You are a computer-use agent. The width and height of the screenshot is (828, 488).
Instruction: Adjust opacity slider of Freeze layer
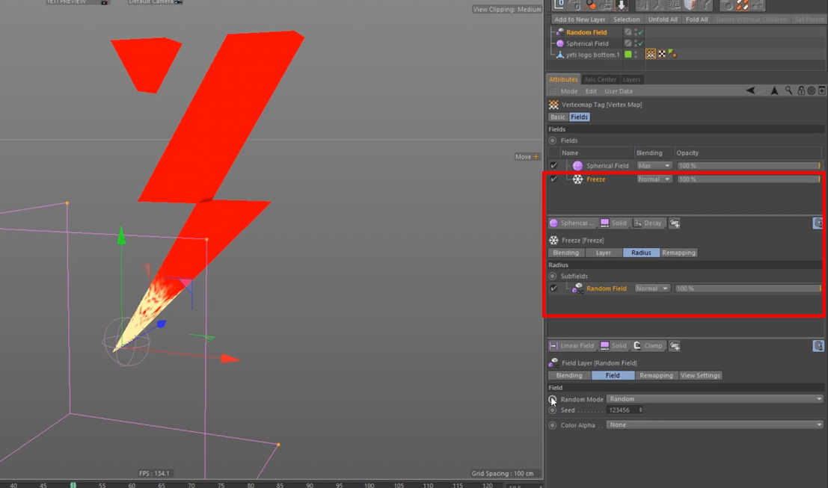point(749,179)
